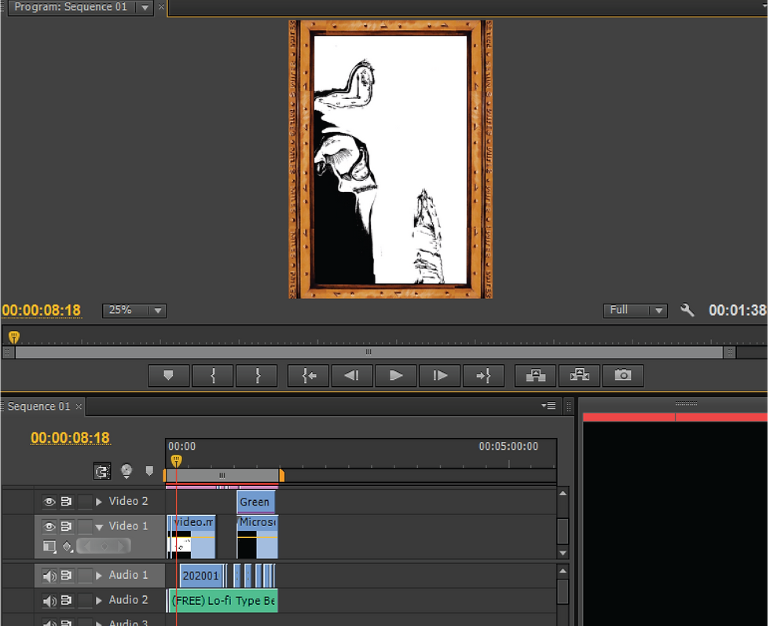
Task: Go to next keyframe on Video 1
Action: pyautogui.click(x=121, y=546)
